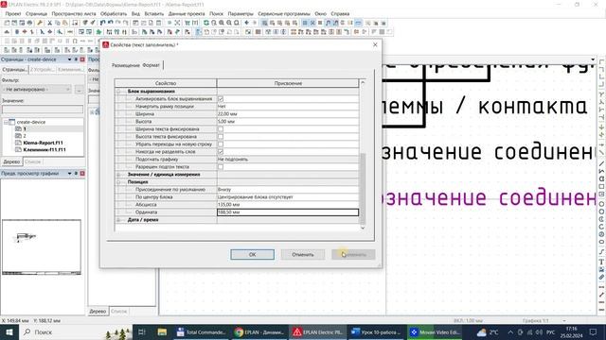Click the Ордината value field 188,50 мм
This screenshot has width=606, height=340.
click(288, 212)
